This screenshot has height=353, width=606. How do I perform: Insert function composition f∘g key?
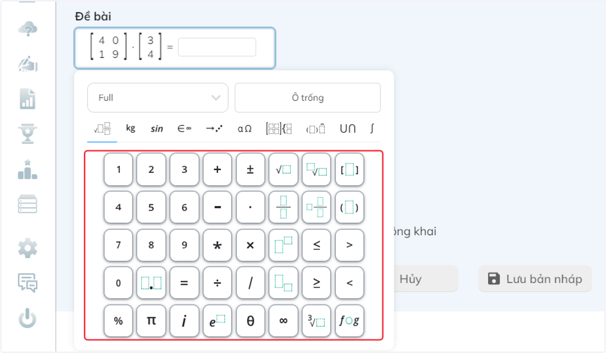(350, 321)
